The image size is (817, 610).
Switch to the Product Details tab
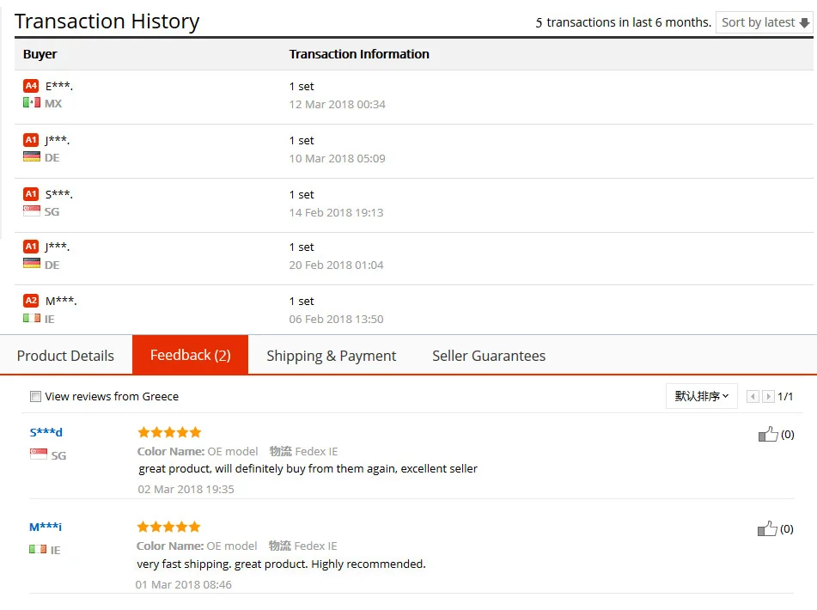65,356
